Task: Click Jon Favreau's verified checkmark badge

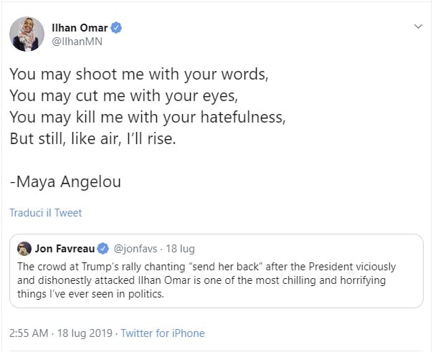Action: (103, 249)
